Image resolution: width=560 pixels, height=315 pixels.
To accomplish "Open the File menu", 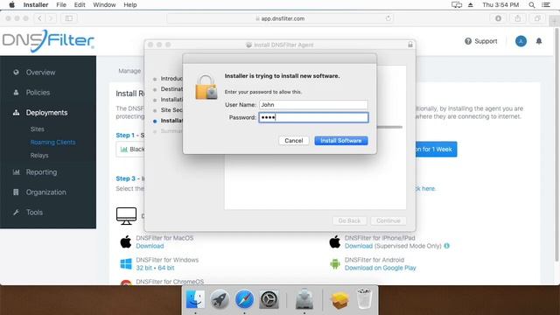I will pyautogui.click(x=61, y=4).
